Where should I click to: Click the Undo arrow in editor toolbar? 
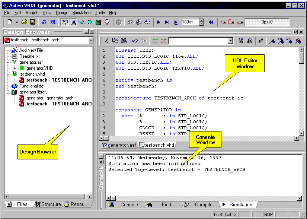(x=135, y=41)
